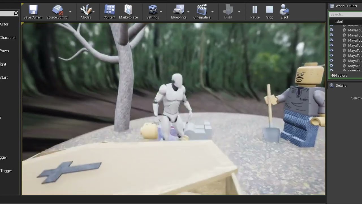This screenshot has width=362, height=204.
Task: Open the Settings gear button
Action: pyautogui.click(x=153, y=12)
